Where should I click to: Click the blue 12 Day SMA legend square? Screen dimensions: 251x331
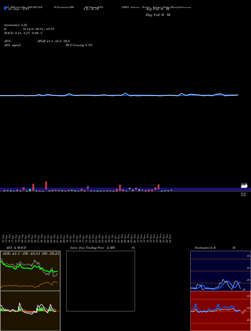(x=5, y=8)
